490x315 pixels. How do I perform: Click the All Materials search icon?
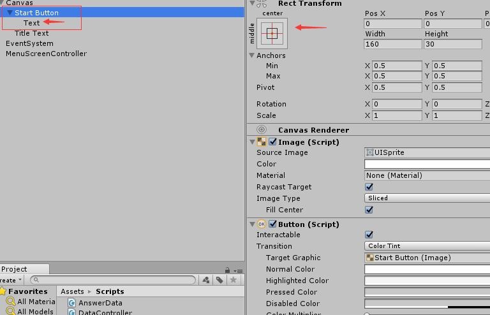[11, 301]
